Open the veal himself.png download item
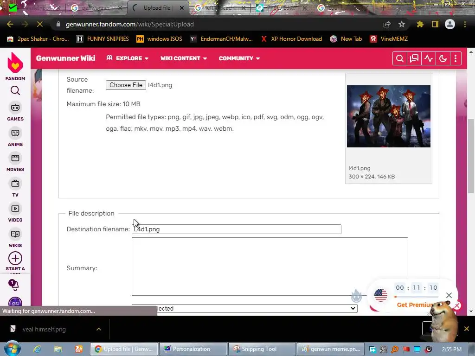 tap(44, 329)
